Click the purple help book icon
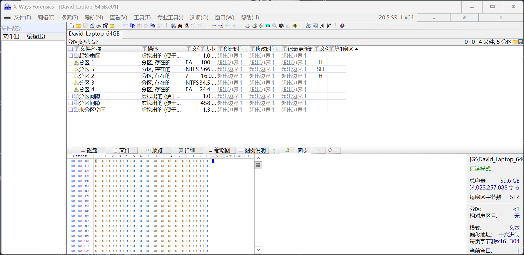 [x=342, y=26]
